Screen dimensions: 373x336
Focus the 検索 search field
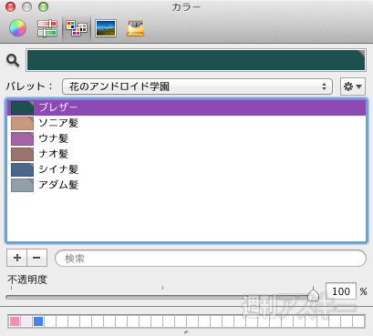tap(211, 259)
